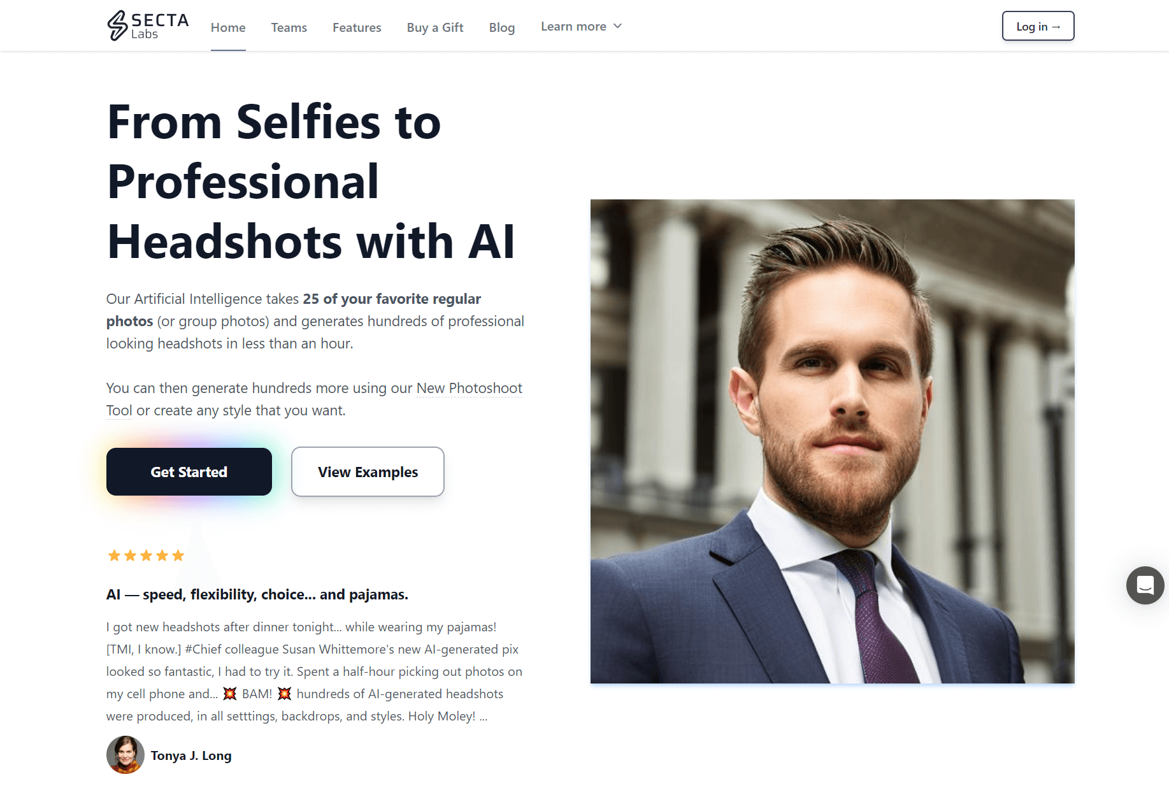Screen dimensions: 1169x809
Task: Open the chat support widget icon
Action: point(1145,585)
